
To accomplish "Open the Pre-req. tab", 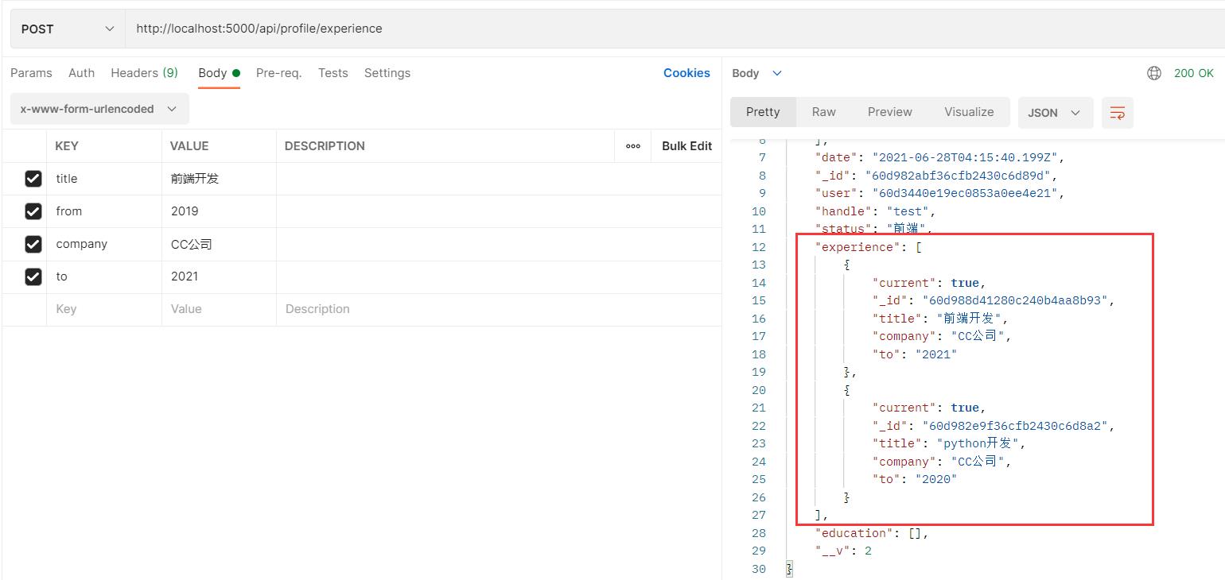I will coord(278,73).
